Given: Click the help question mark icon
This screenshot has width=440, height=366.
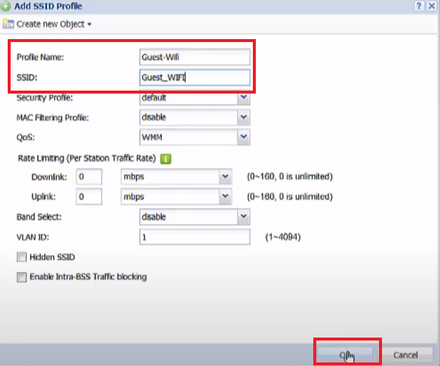Looking at the screenshot, I should (419, 6).
